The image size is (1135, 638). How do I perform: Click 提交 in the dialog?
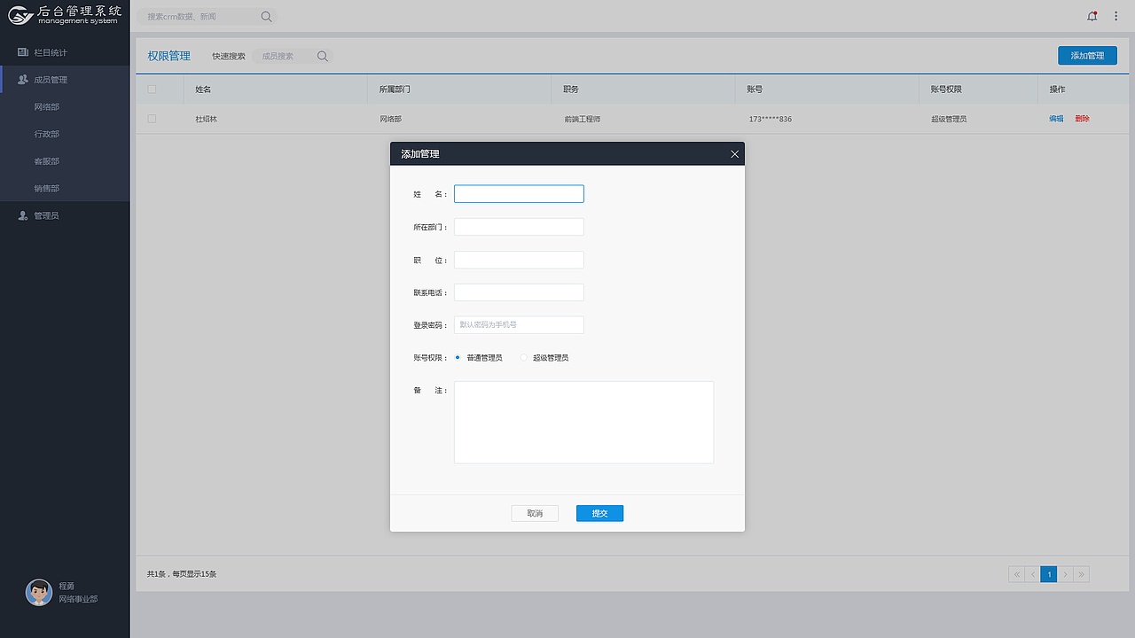599,513
